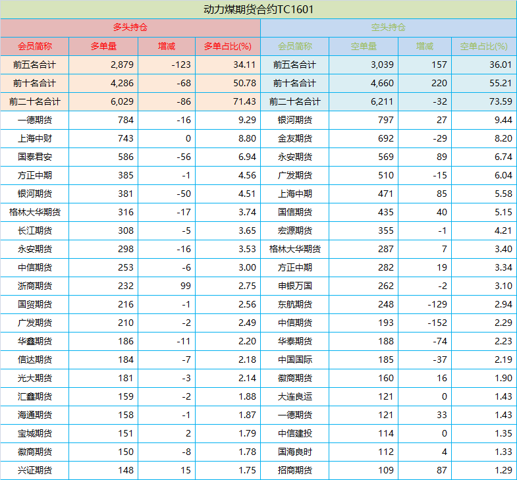Image resolution: width=517 pixels, height=480 pixels.
Task: Select the 国信期货 member cell
Action: coord(295,212)
